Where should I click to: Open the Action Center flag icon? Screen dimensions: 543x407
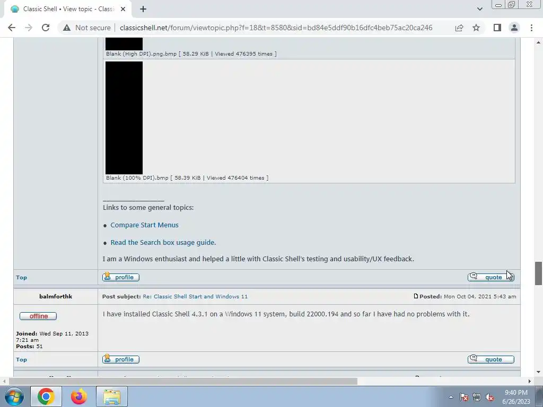(x=464, y=397)
